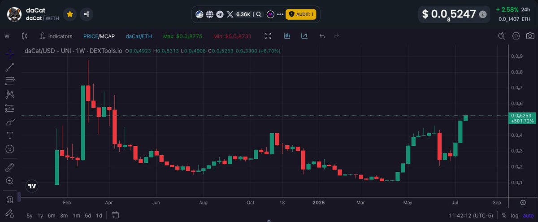This screenshot has width=538, height=222.
Task: Click the purple circular badge icon
Action: pos(270,14)
